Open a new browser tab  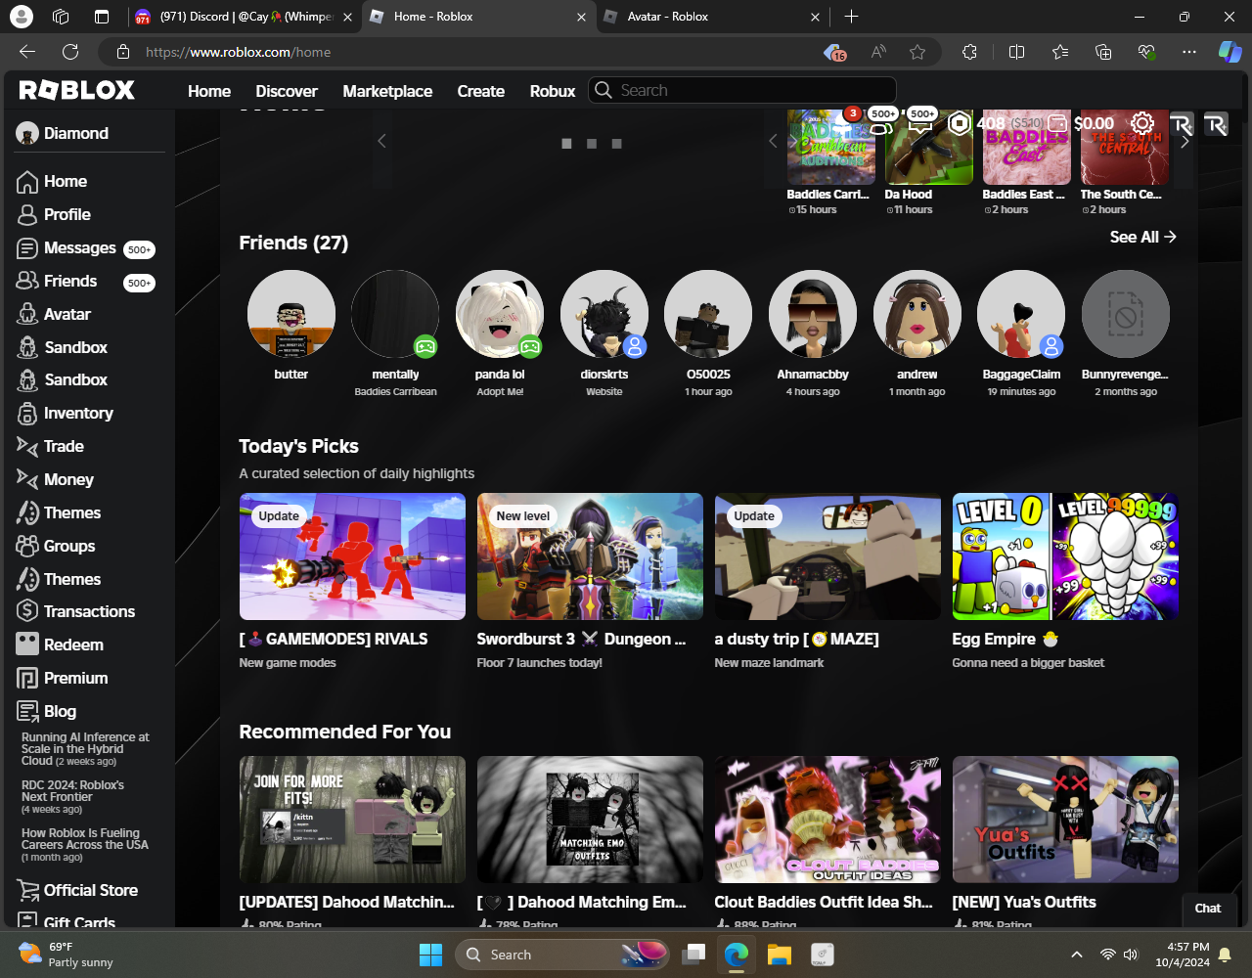(851, 17)
